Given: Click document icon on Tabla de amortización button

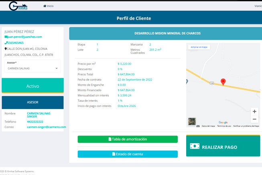Looking at the screenshot, I should [110, 139].
